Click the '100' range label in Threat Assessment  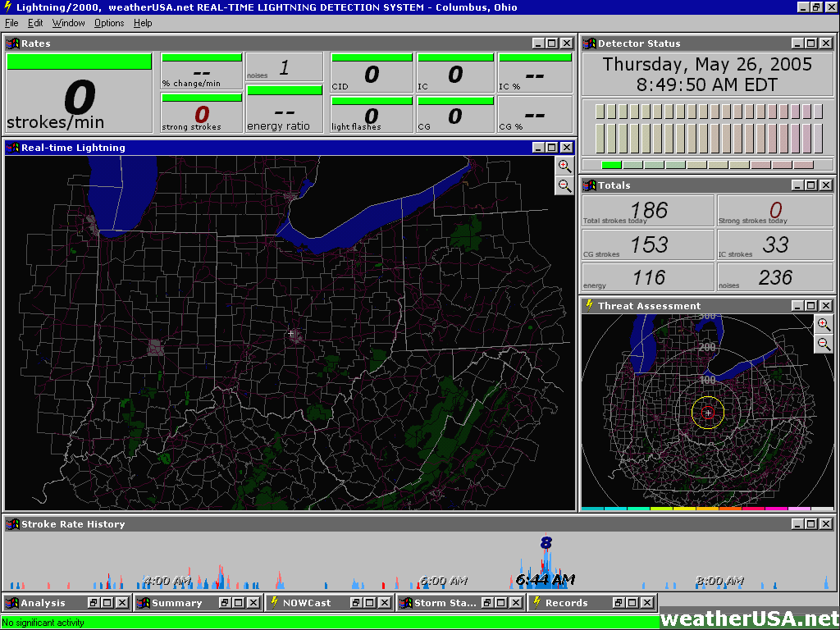coord(707,380)
